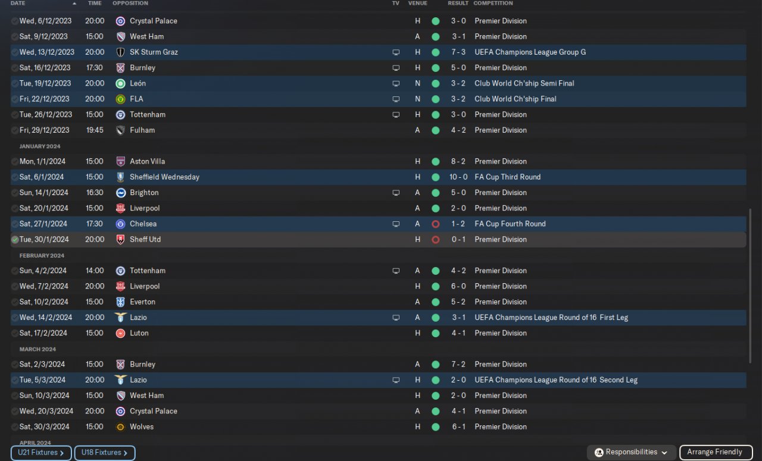Click the vertical scrollbar thumb on the fixtures list
The image size is (762, 461).
[750, 286]
